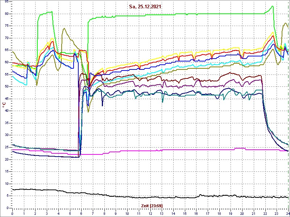Screen dimensions: 290x217
Task: Select the 75 temperature axis label
Action: tap(6, 26)
